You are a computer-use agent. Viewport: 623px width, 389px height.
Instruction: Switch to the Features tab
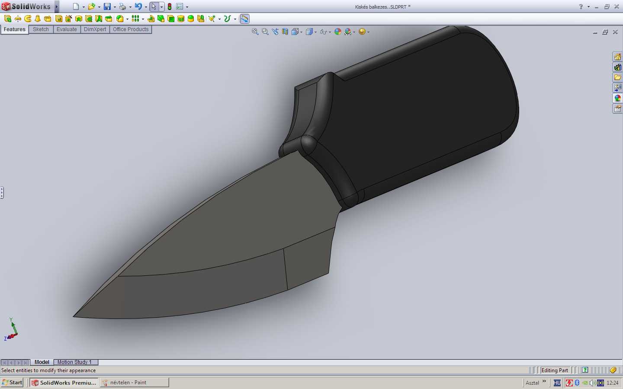pyautogui.click(x=15, y=29)
